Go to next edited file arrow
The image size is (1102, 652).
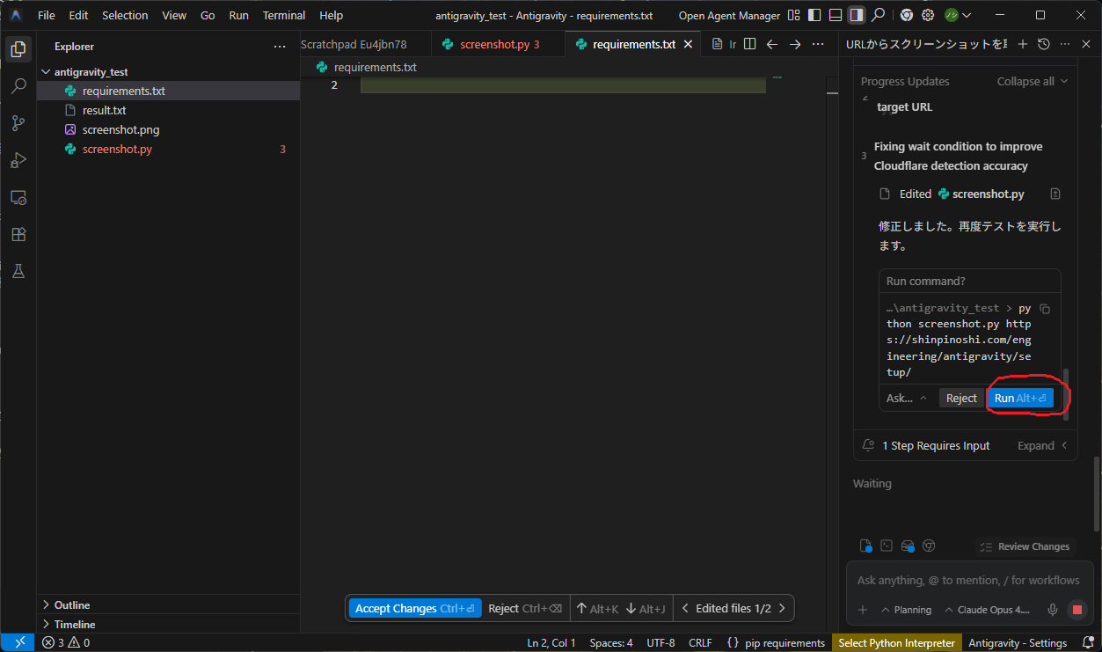(x=782, y=608)
